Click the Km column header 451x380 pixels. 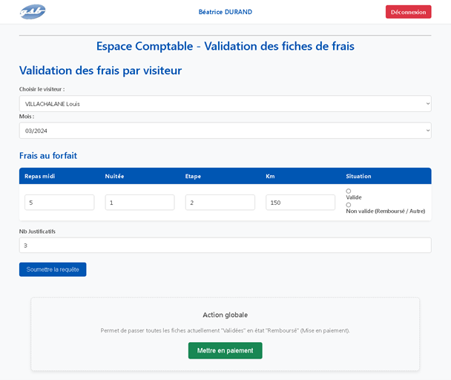[x=270, y=176]
